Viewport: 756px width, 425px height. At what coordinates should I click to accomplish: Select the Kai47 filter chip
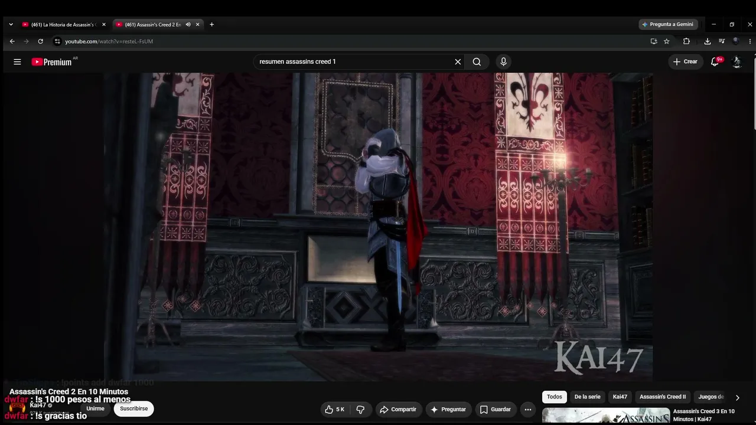coord(620,397)
